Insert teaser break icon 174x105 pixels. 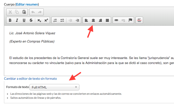(139, 20)
